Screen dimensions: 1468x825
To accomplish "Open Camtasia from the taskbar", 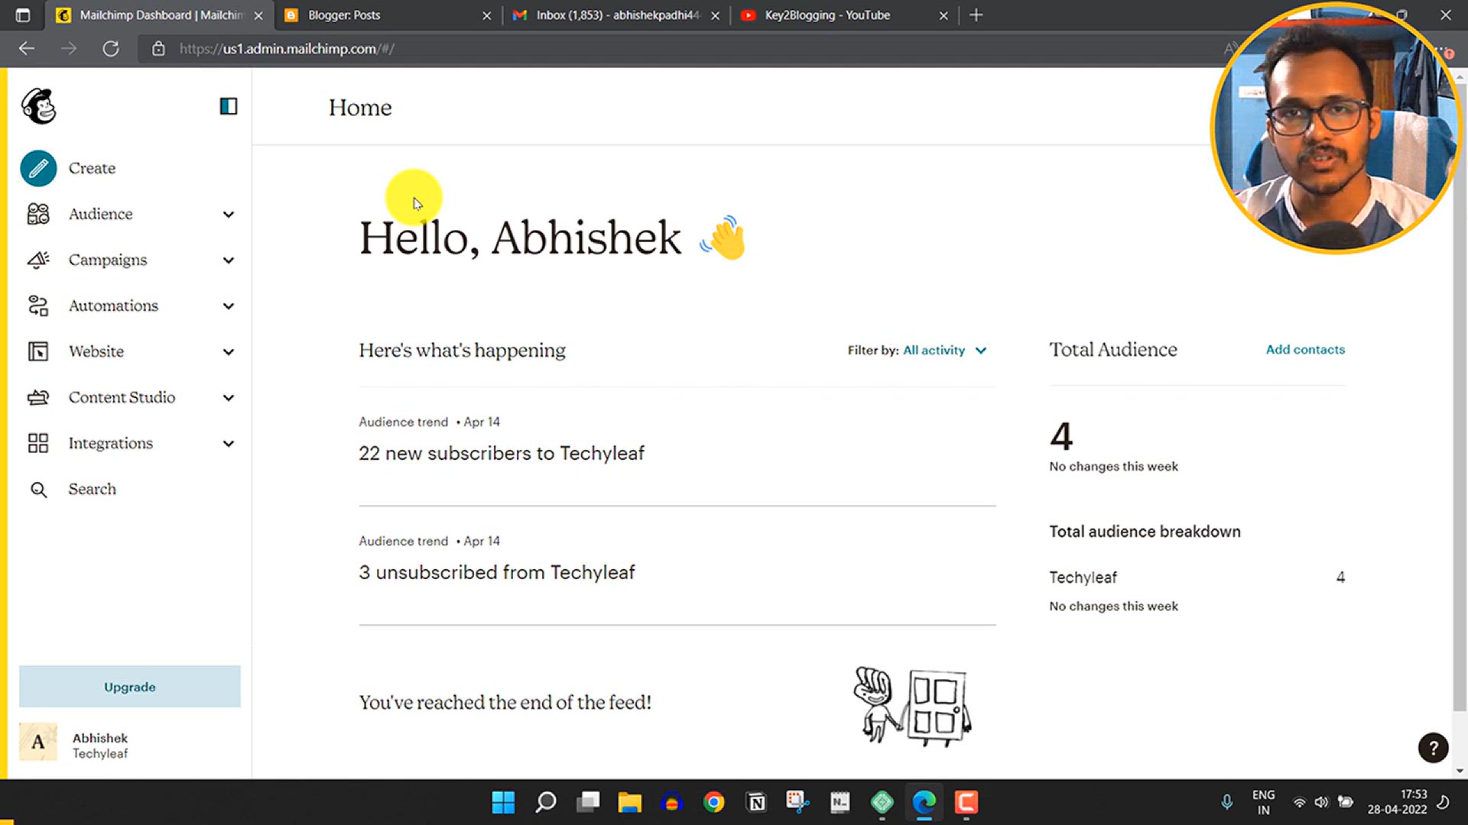I will pyautogui.click(x=966, y=803).
